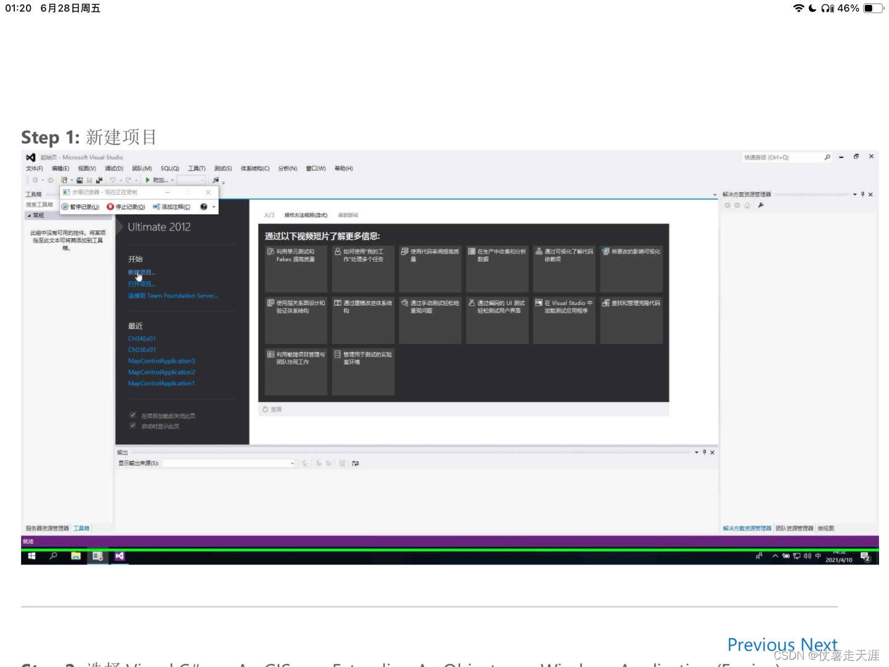Screen dimensions: 889x667
Task: Click the green Start/Attach play button
Action: coord(148,180)
